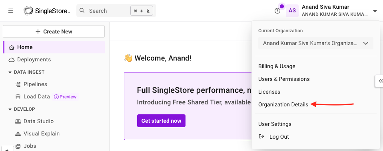Image resolution: width=383 pixels, height=151 pixels.
Task: Click Introducing Free Shared Tier text
Action: 194,102
